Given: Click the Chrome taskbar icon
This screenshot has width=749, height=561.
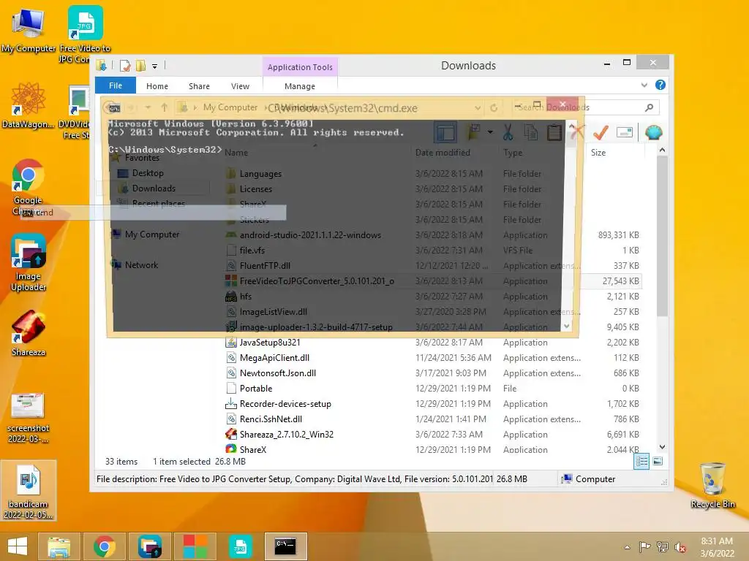Looking at the screenshot, I should click(x=104, y=546).
